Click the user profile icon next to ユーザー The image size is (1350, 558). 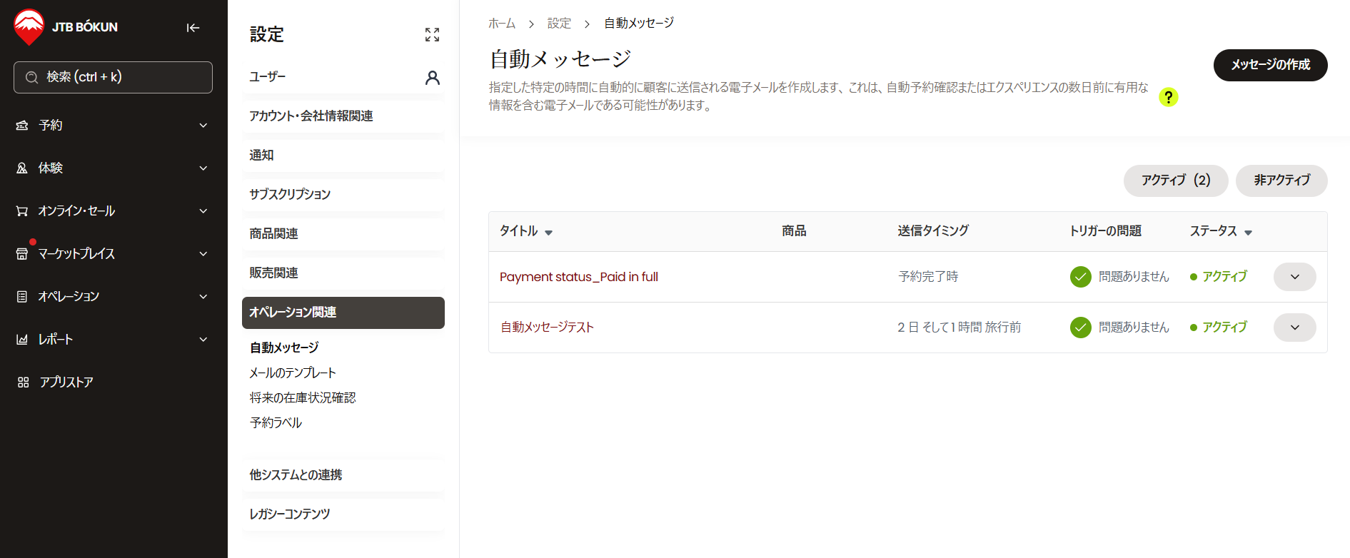click(432, 78)
